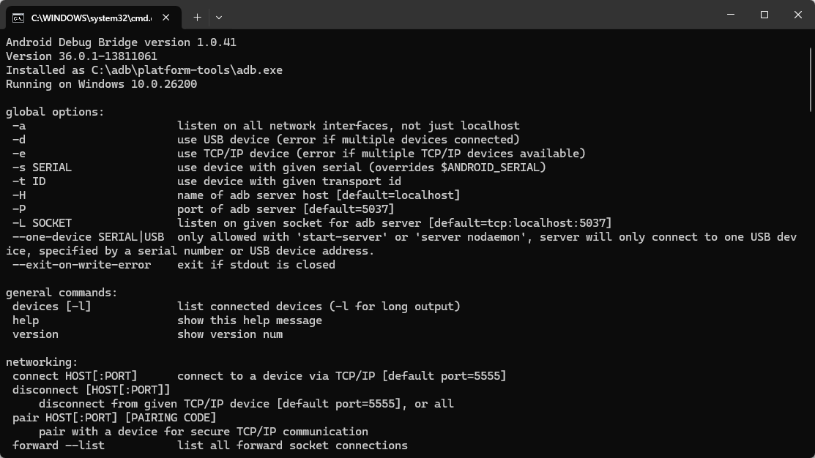Maximize the terminal window
The height and width of the screenshot is (458, 815).
764,15
